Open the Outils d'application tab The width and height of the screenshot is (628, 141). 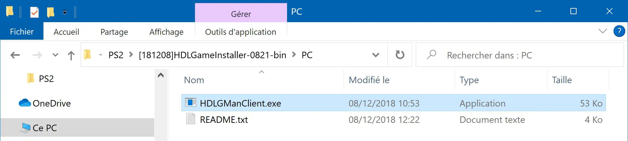(x=241, y=32)
